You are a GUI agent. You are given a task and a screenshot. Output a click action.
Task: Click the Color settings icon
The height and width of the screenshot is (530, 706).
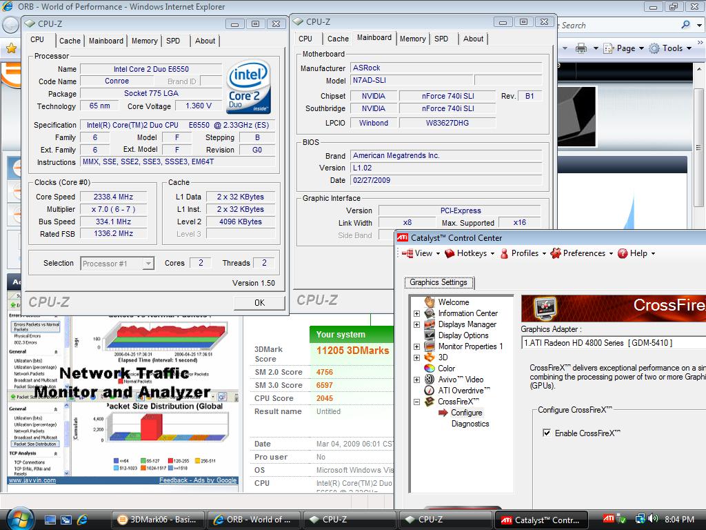[x=430, y=369]
